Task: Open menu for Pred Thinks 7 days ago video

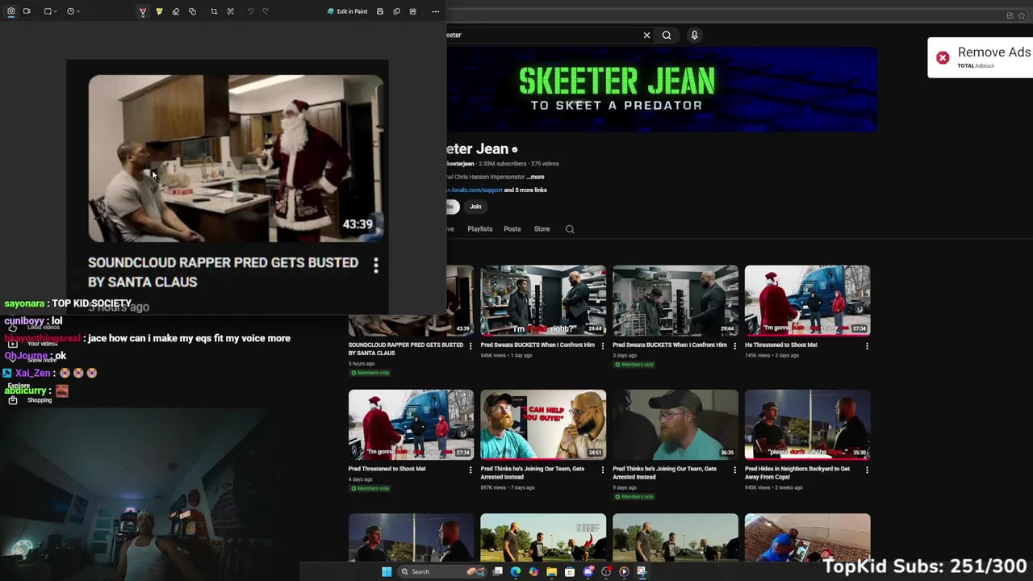Action: coord(602,470)
